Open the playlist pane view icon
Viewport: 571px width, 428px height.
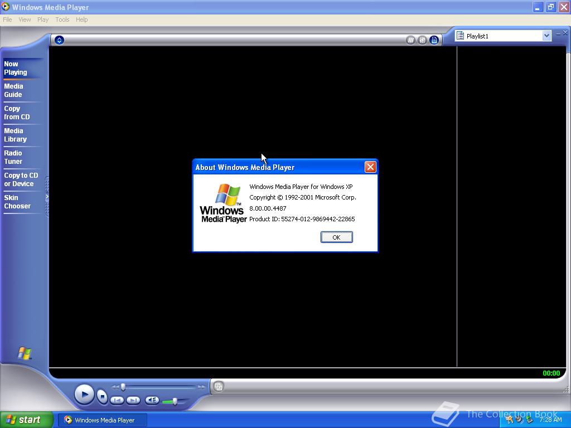coord(434,40)
